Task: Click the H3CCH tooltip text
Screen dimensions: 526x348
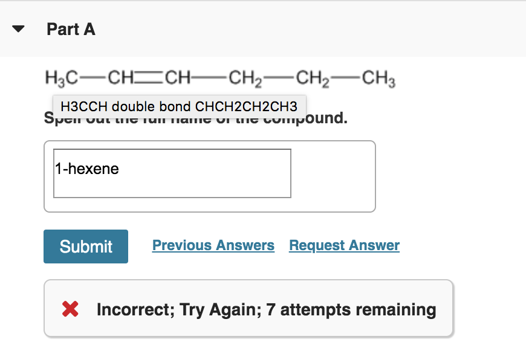Action: (x=180, y=106)
